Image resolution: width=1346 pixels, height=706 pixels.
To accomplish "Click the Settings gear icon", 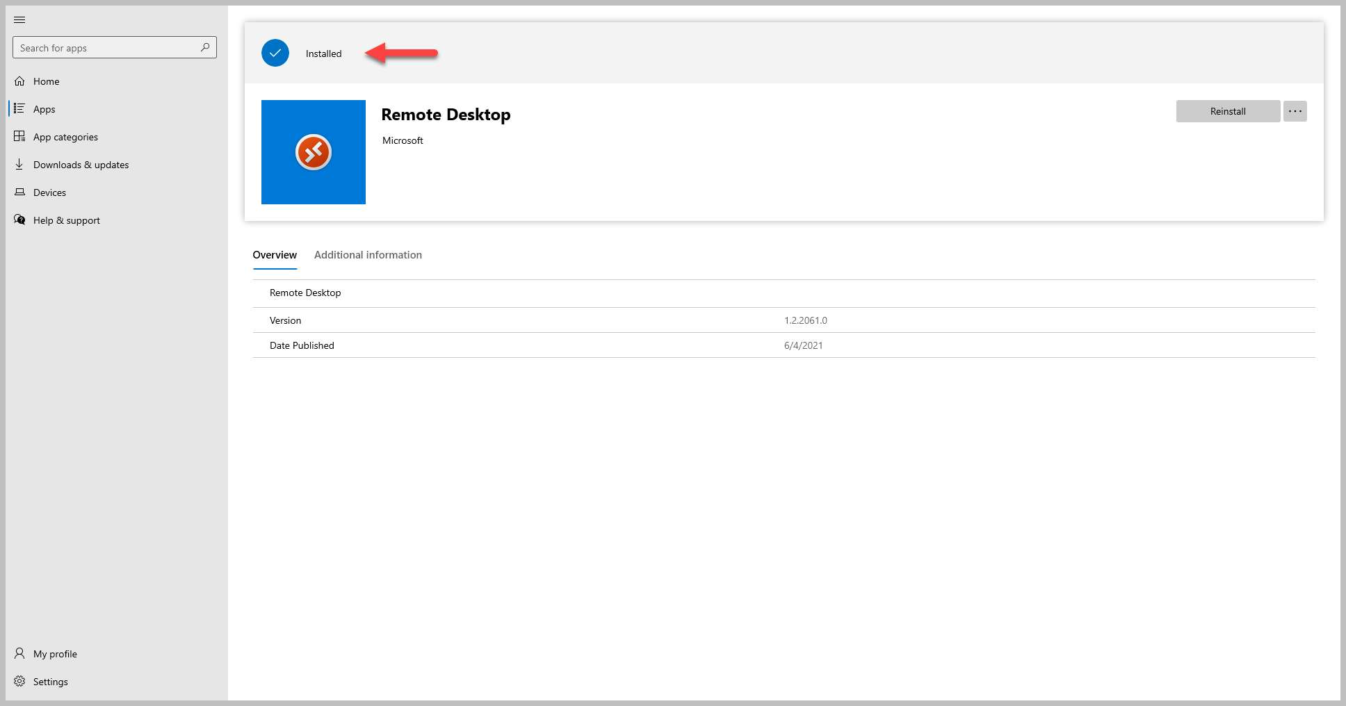I will click(19, 682).
